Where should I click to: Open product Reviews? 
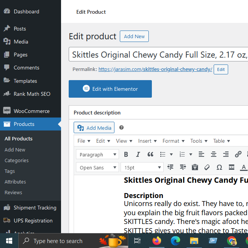[x=13, y=192]
